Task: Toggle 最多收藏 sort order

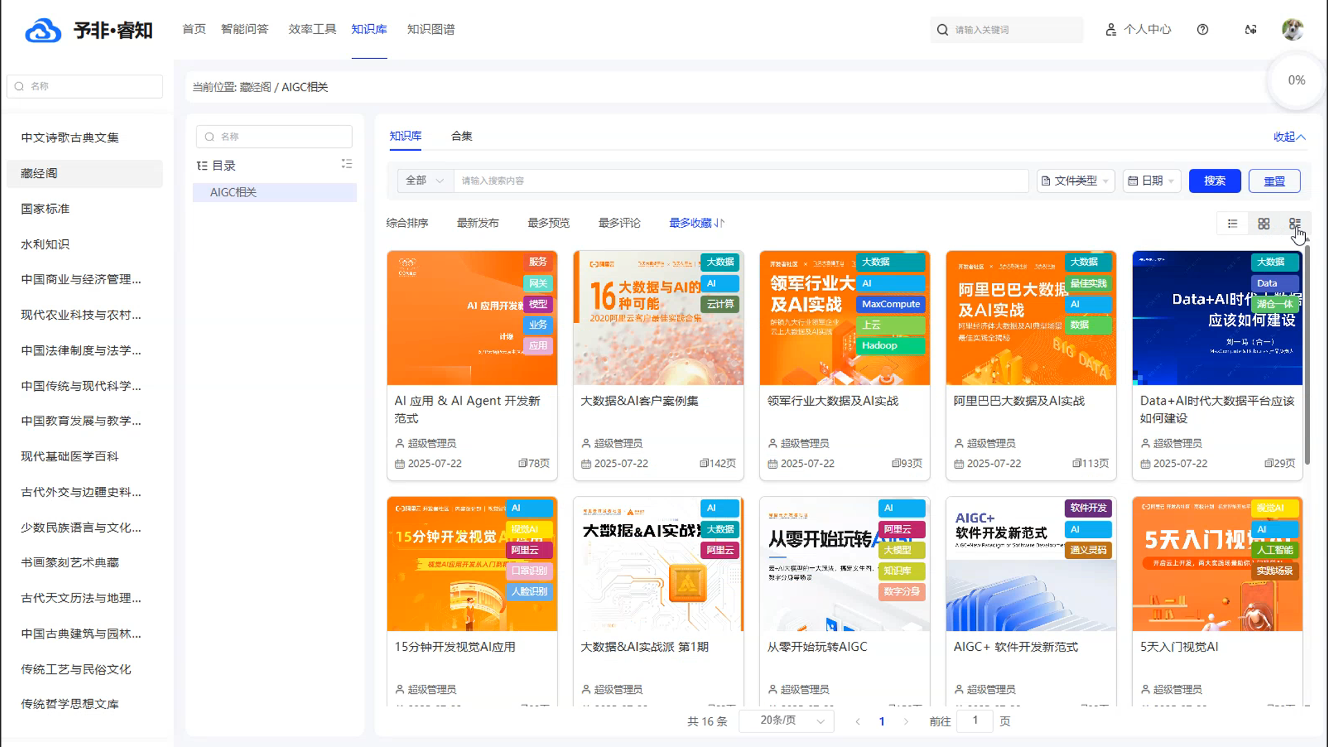Action: [x=697, y=223]
